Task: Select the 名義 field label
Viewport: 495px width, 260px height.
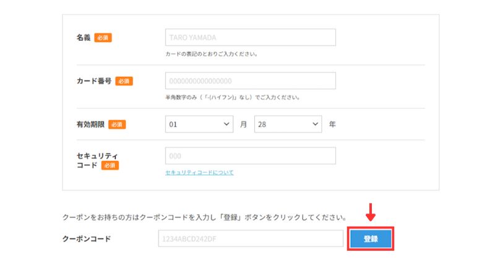Action: coord(83,38)
